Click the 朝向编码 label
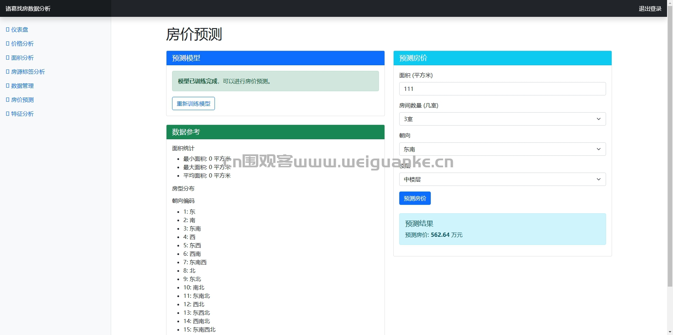The width and height of the screenshot is (673, 335). (183, 201)
